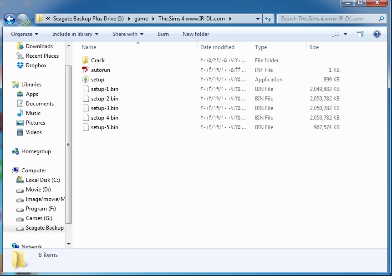Click the Forward navigation arrow
The height and width of the screenshot is (276, 392).
(22, 19)
